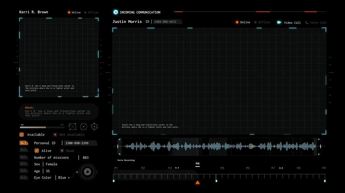Select the In.1 info tab
Screen dimensions: 345x193
(x=23, y=143)
